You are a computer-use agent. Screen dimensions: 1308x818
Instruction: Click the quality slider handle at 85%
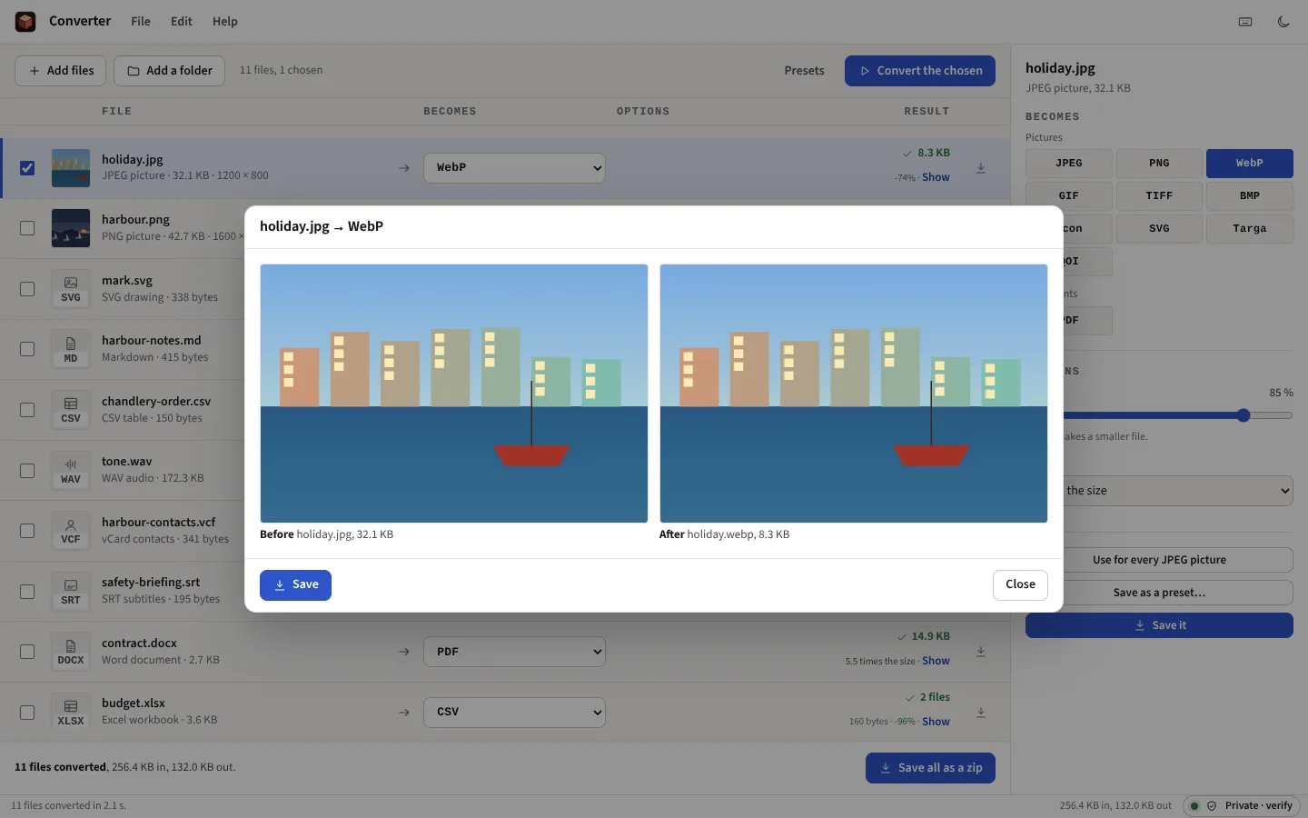point(1244,415)
